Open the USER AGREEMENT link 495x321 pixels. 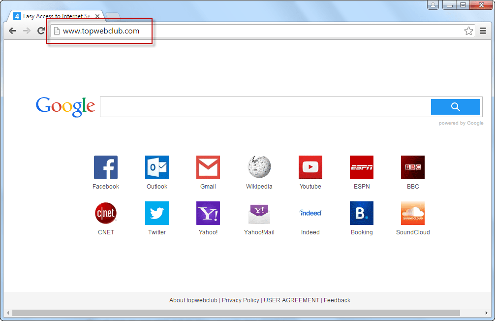291,300
